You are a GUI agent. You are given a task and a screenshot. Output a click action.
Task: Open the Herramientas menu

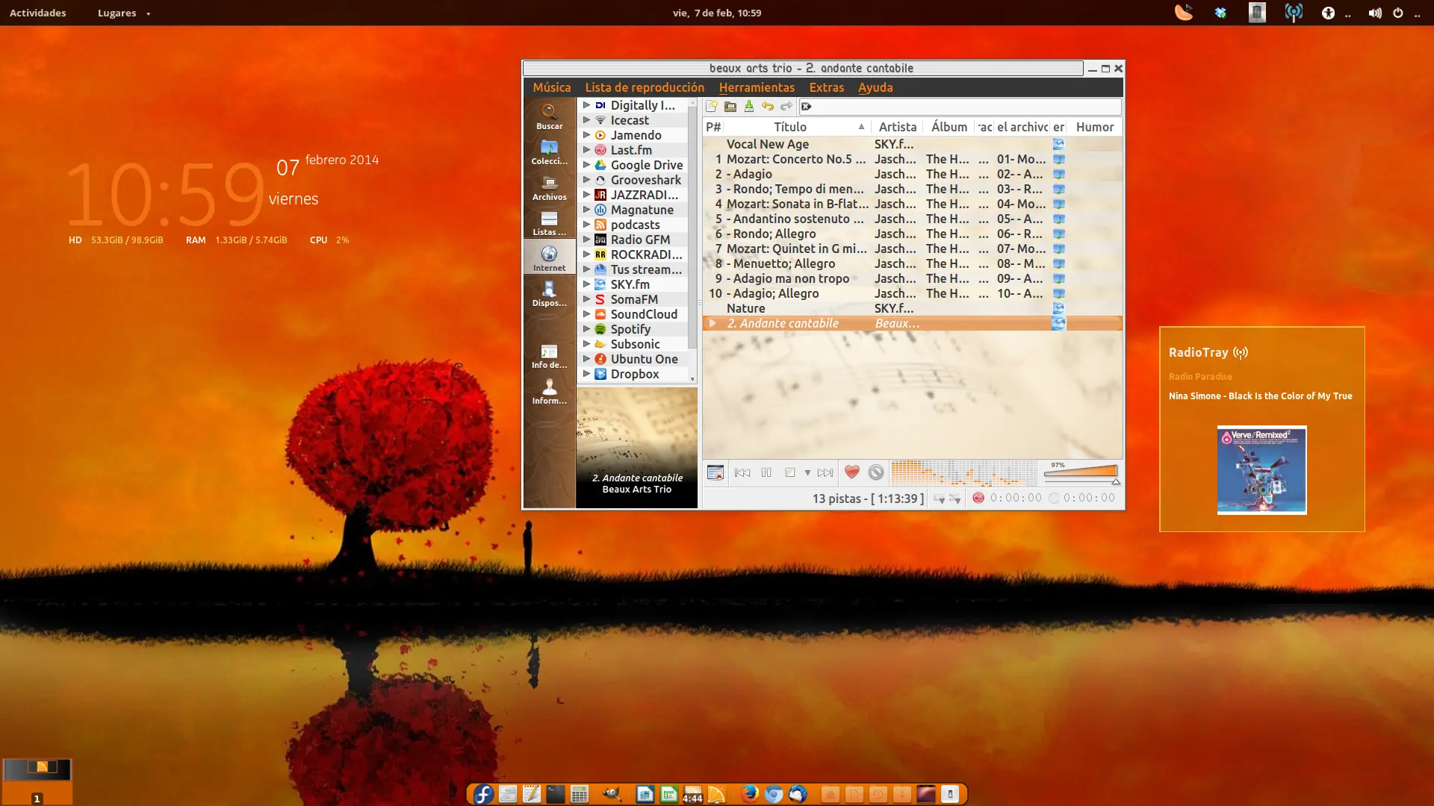click(x=756, y=87)
